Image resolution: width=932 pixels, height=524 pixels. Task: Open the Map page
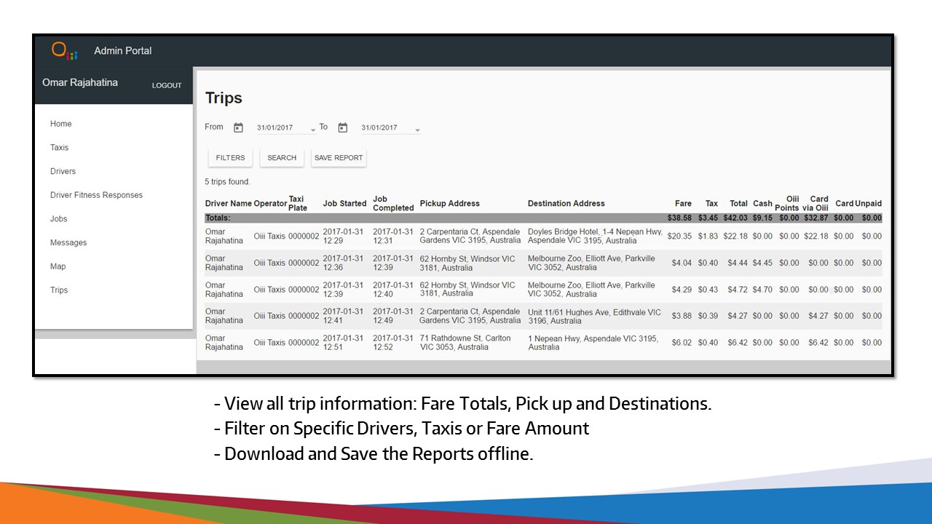58,266
